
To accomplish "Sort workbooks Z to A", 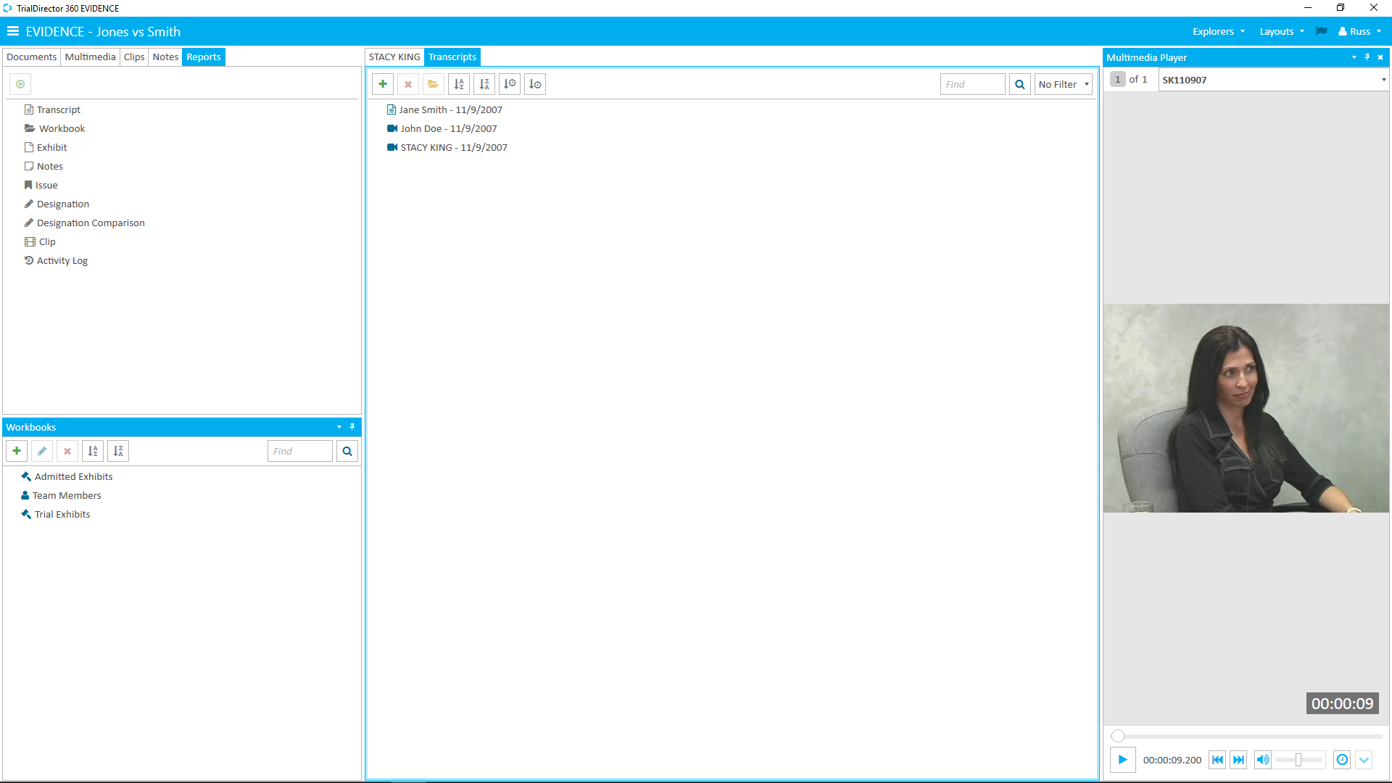I will (x=118, y=451).
